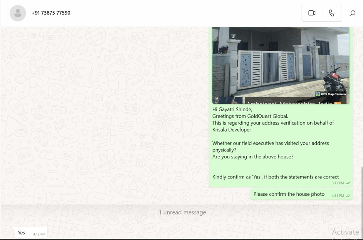This screenshot has height=240, width=363.
Task: Click the 'Are you staying in the above house?' line
Action: point(253,157)
